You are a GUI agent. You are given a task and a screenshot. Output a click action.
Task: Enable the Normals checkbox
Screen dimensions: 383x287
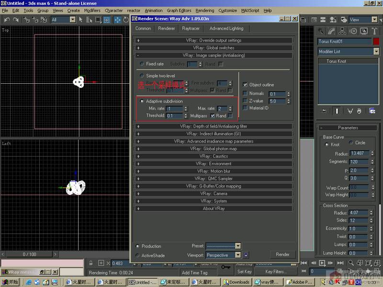tap(245, 93)
